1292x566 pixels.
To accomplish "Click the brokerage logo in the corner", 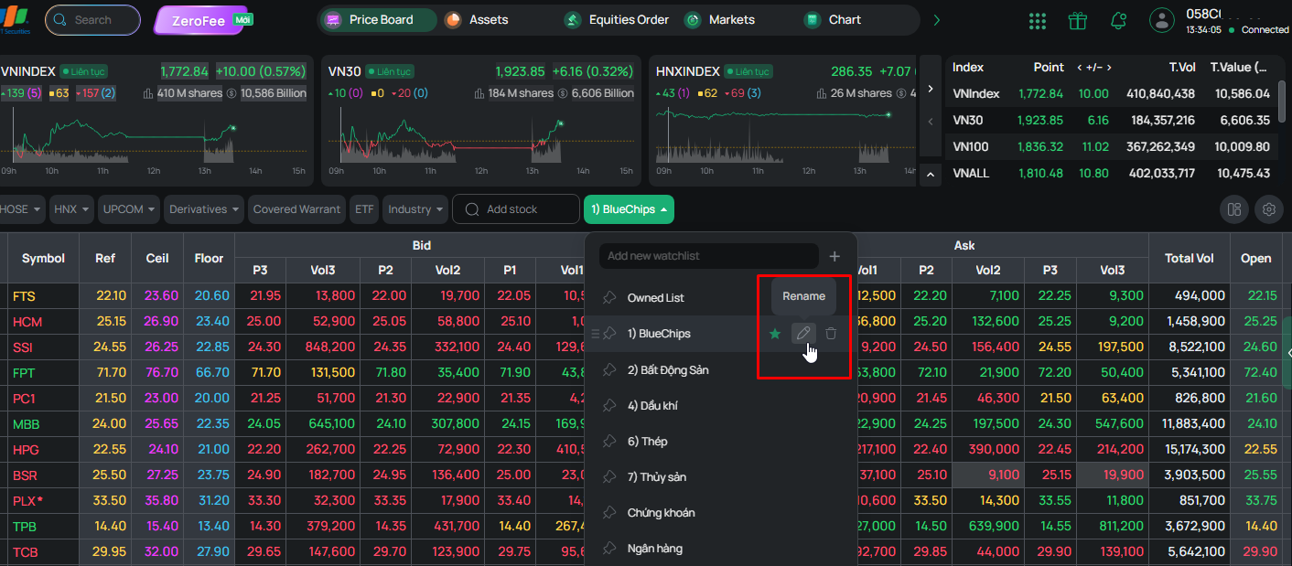I will 16,20.
